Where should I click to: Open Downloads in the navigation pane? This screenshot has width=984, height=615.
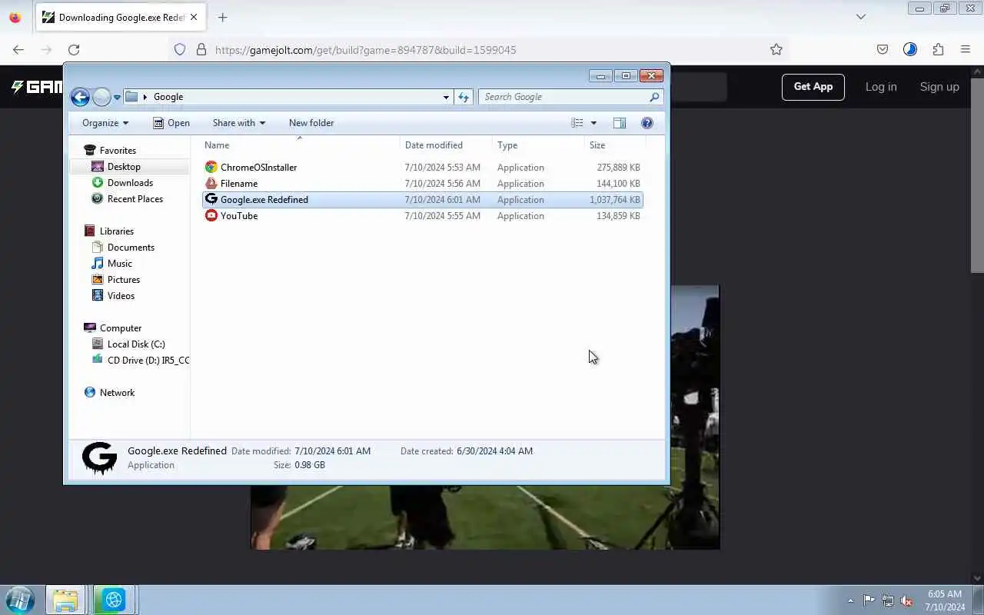tap(130, 183)
